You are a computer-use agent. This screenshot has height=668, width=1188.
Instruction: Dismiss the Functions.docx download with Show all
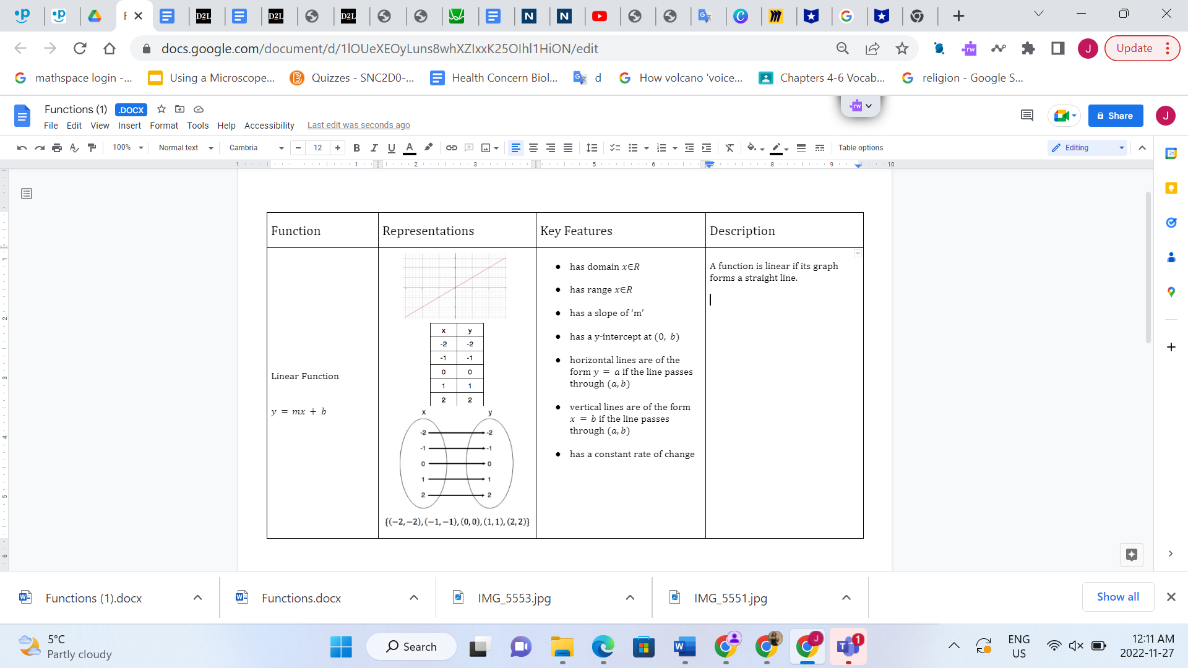(x=1117, y=597)
